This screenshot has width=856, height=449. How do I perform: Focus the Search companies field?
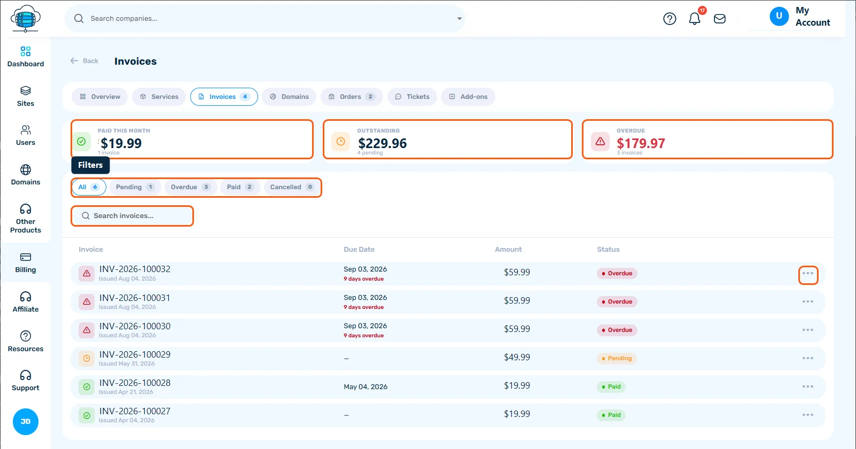(264, 19)
